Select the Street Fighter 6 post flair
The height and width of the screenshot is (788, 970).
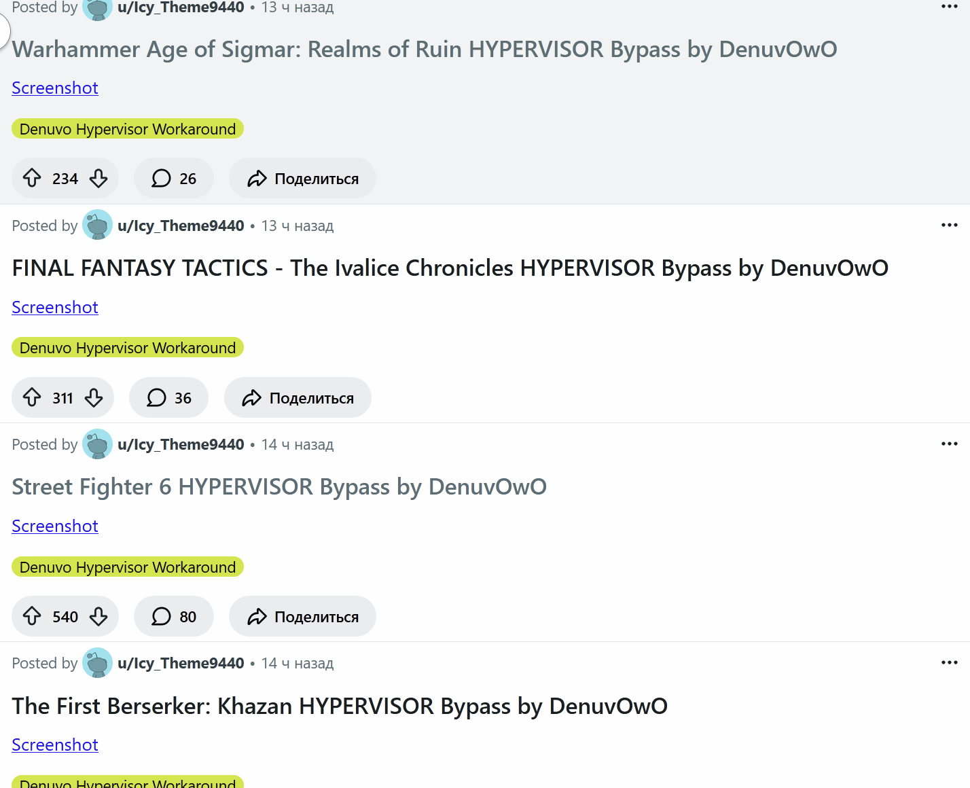click(x=128, y=567)
